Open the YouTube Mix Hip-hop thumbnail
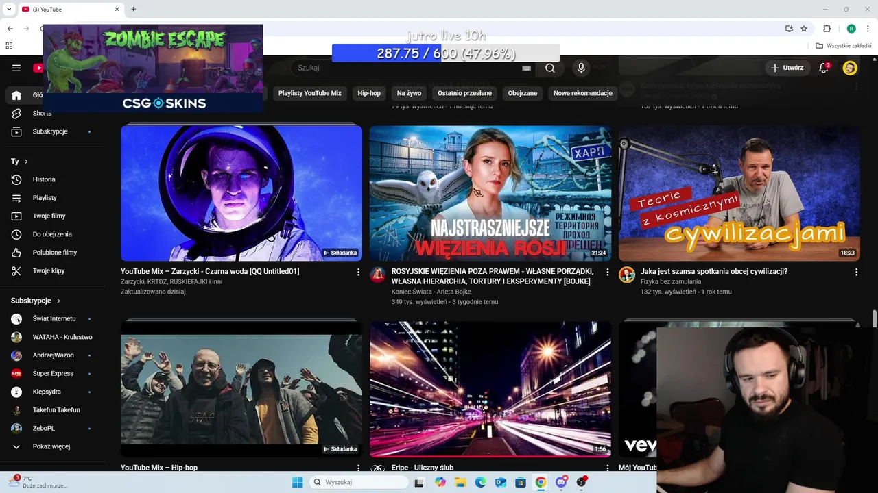Viewport: 878px width, 493px height. click(x=241, y=389)
